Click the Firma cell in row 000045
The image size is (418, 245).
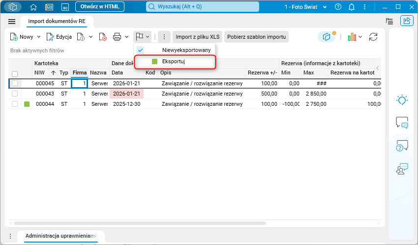(x=80, y=83)
